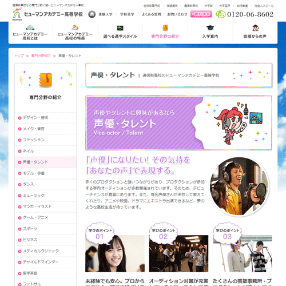Choose メディカルクリニック sidebar item
This screenshot has width=286, height=286.
(x=46, y=251)
